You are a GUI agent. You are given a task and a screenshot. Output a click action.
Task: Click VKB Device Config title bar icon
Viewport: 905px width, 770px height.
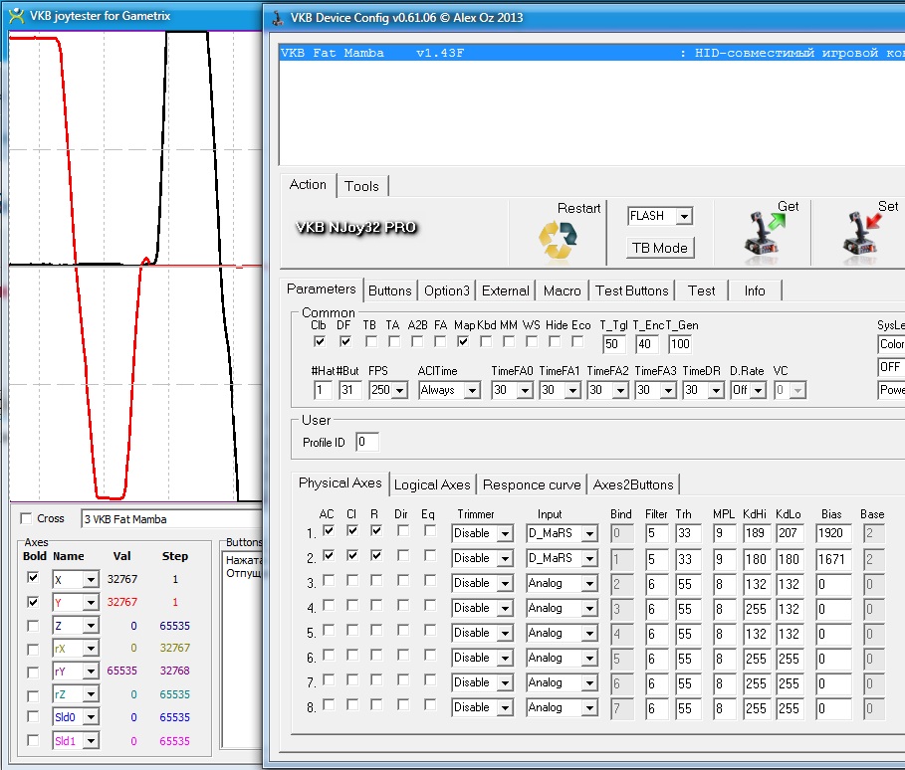tap(278, 17)
